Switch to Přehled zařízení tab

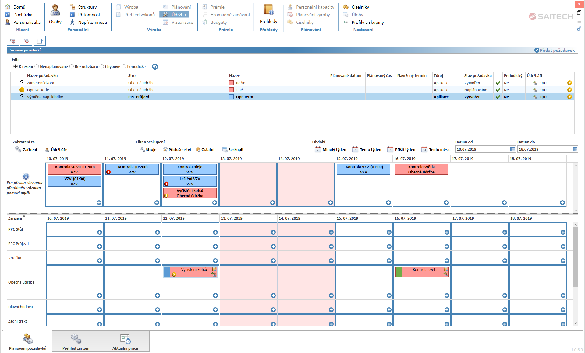click(76, 341)
